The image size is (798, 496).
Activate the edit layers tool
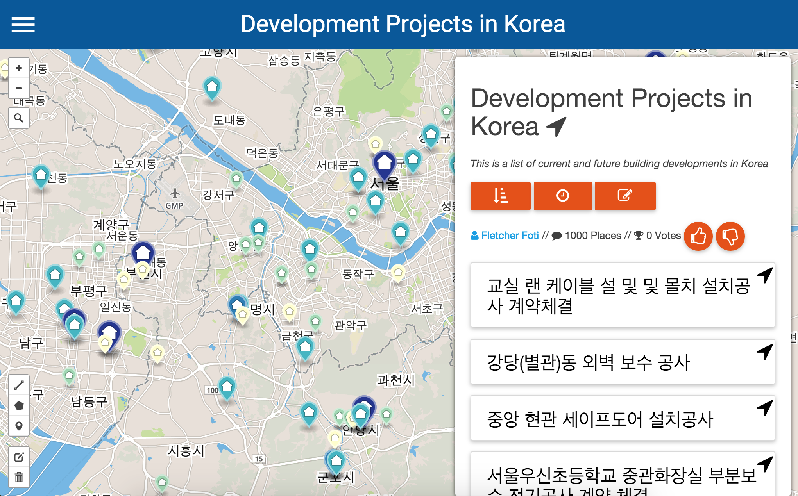tap(19, 457)
